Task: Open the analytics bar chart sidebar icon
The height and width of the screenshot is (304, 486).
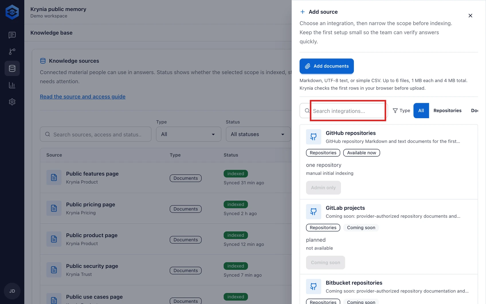Action: [x=12, y=85]
